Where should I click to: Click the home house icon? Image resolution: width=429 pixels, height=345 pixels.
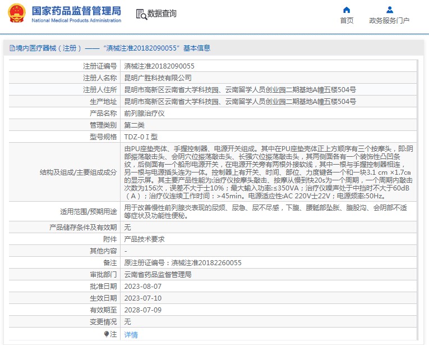[x=347, y=10]
